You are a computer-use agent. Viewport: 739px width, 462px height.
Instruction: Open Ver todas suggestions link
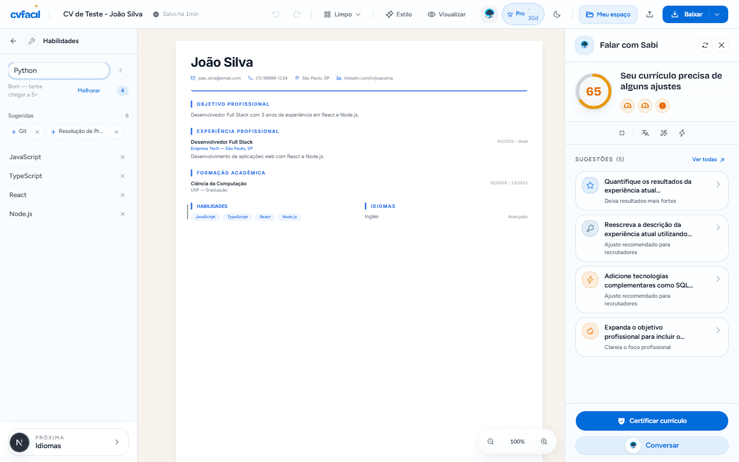click(x=708, y=160)
